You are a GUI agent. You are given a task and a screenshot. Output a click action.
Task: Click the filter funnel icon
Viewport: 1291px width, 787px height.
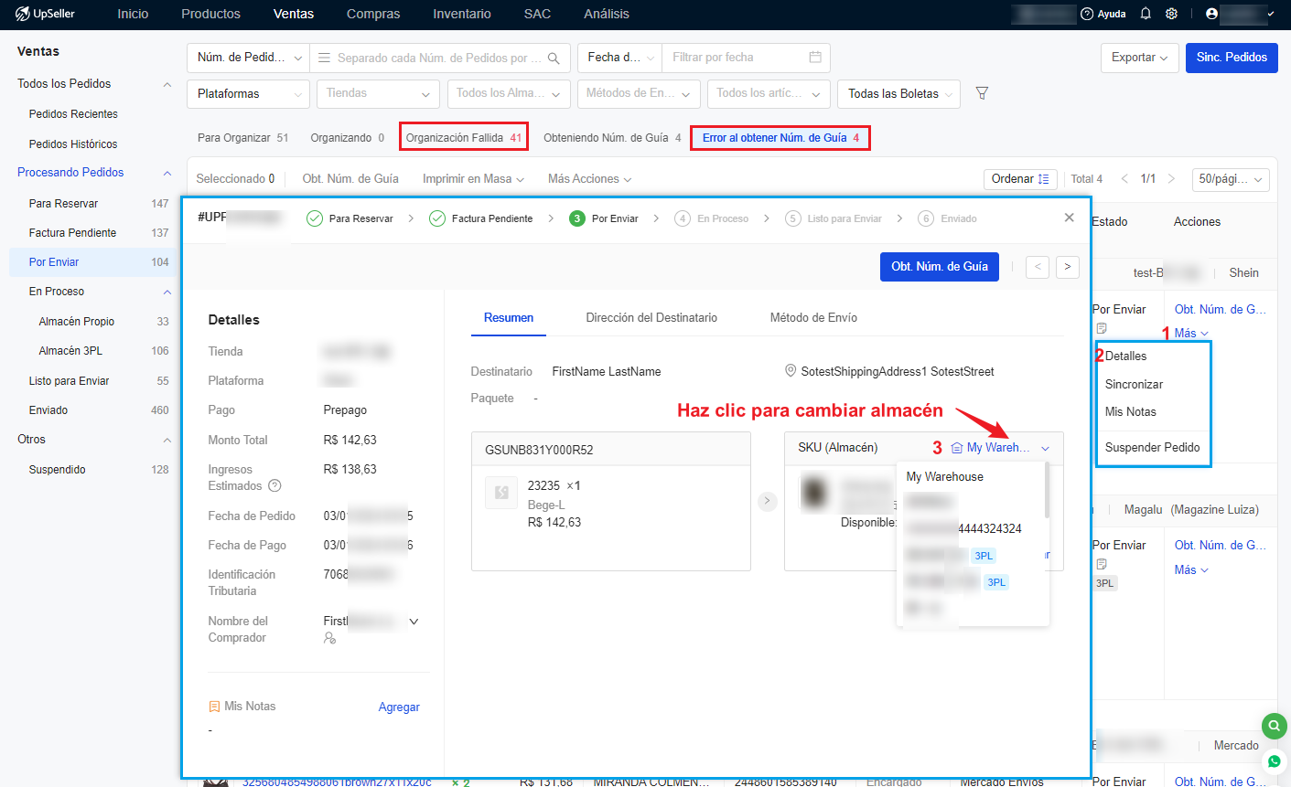982,93
